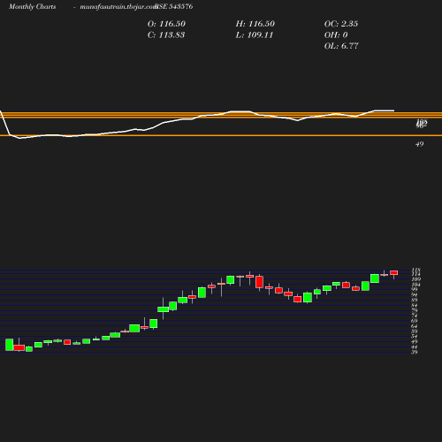Click the first green candlestick on the left

(x=10, y=345)
